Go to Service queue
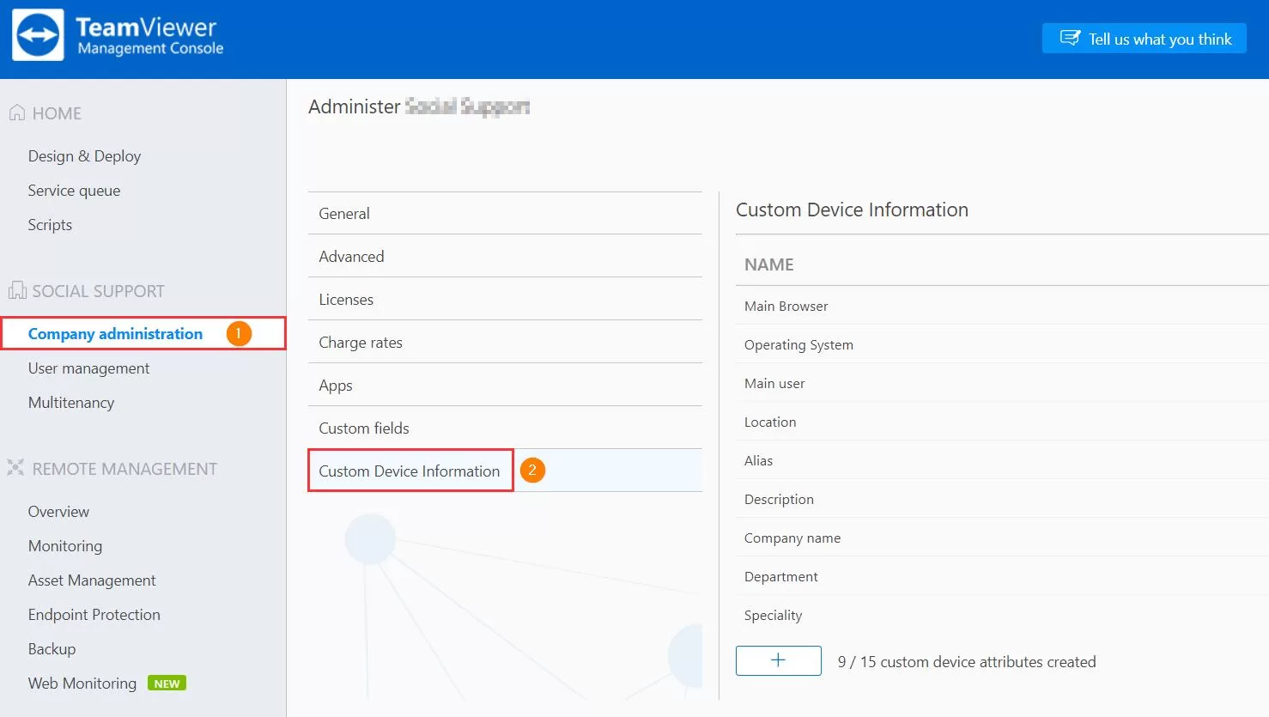 coord(74,190)
